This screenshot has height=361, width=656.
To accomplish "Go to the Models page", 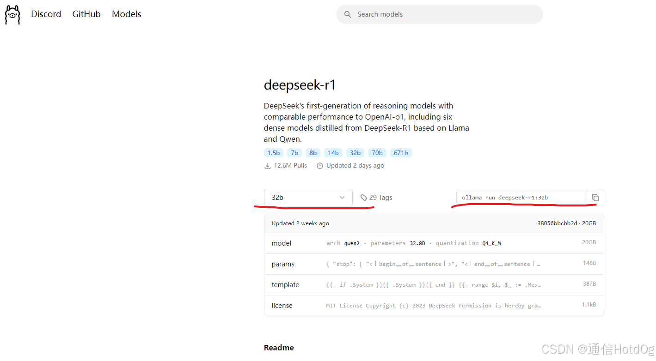I will tap(127, 14).
